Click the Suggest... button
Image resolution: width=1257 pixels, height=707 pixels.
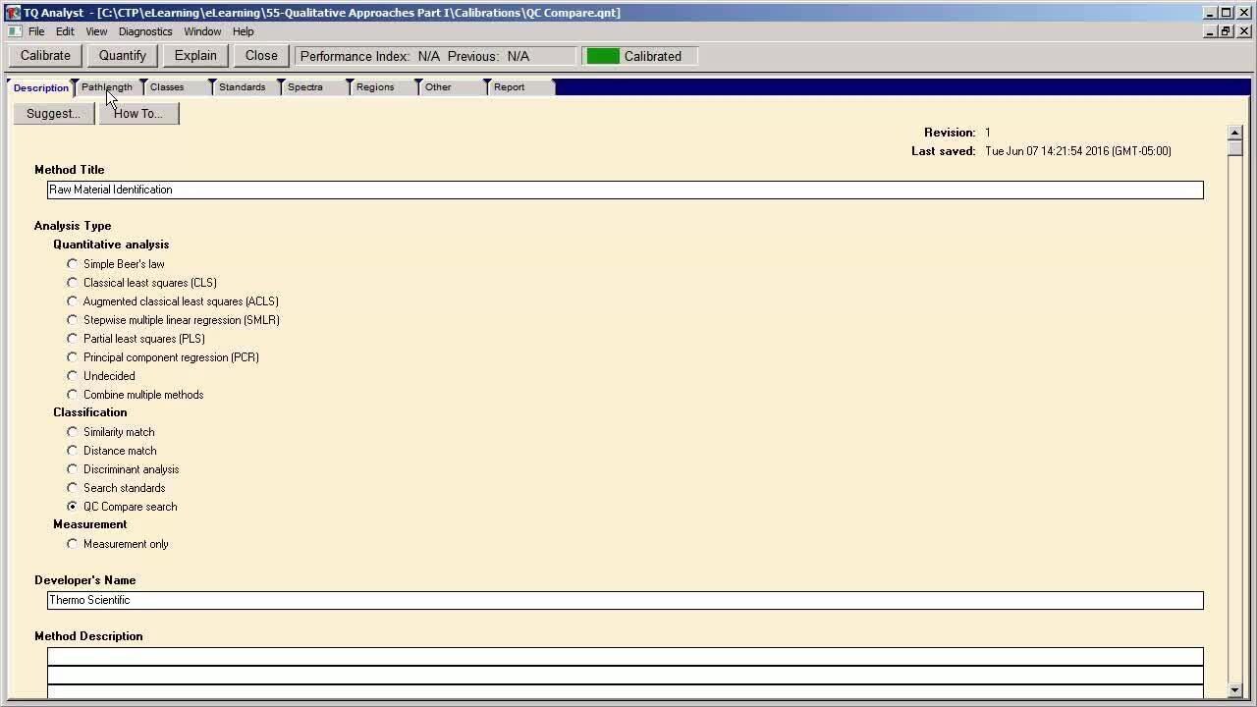[53, 114]
